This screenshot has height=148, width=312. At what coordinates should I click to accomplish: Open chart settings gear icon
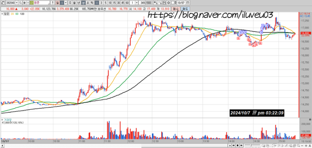[169, 3]
